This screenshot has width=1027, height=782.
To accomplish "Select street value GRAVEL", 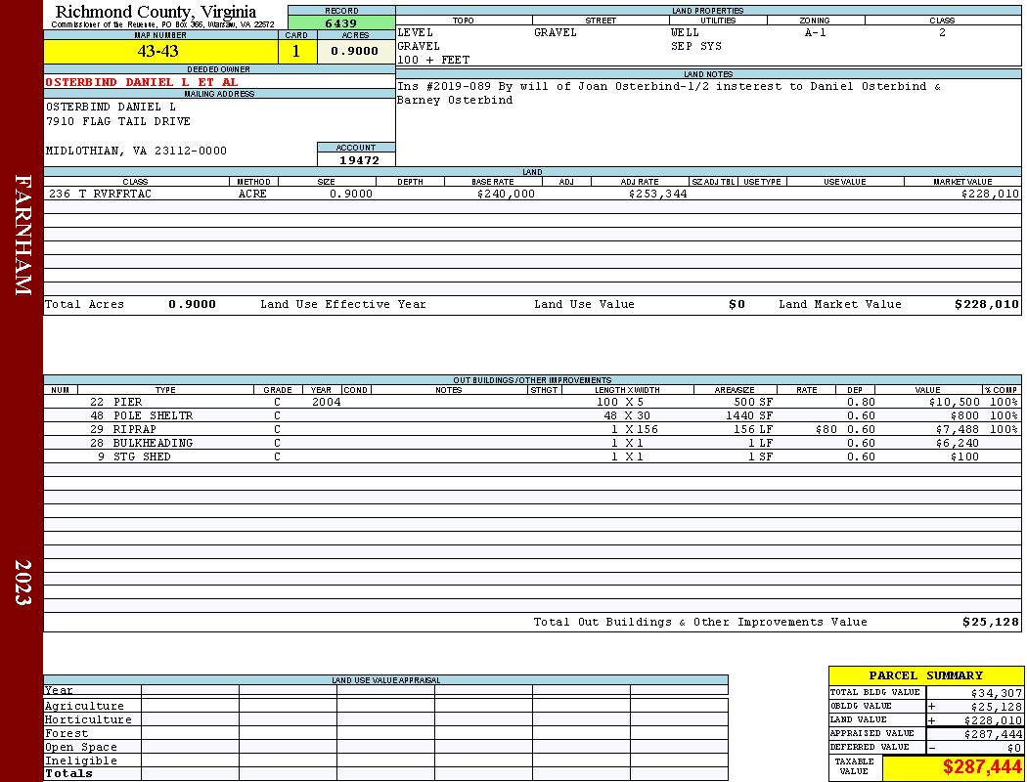I will click(556, 32).
